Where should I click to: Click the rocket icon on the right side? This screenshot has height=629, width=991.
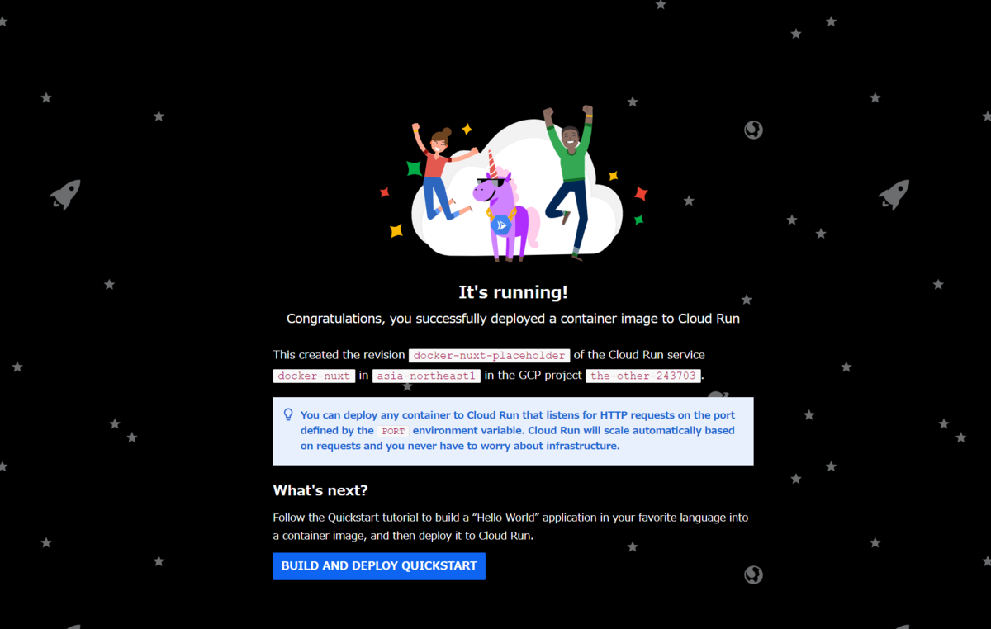pyautogui.click(x=894, y=195)
